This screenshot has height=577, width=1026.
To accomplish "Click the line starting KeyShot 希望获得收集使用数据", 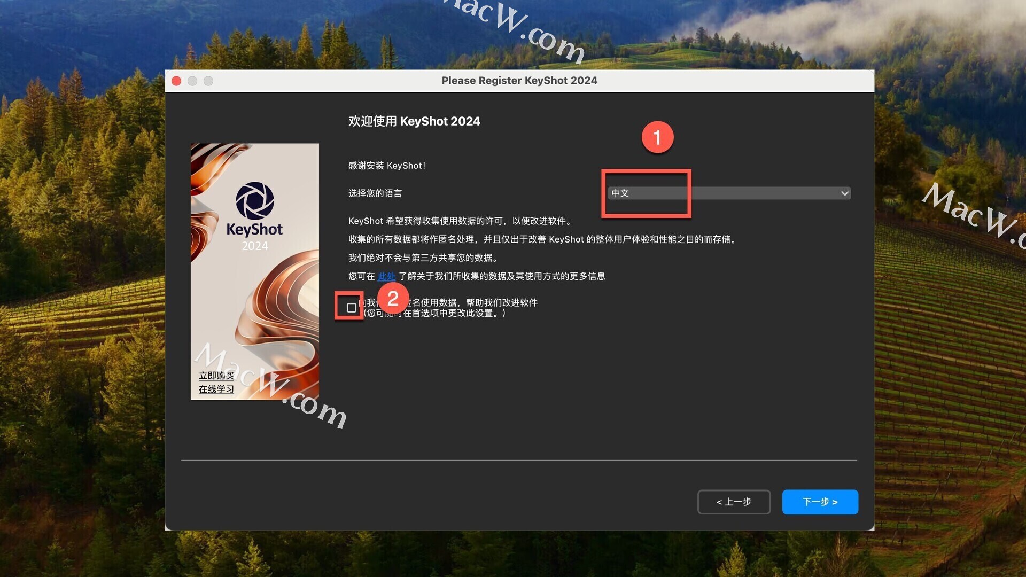I will pyautogui.click(x=461, y=221).
